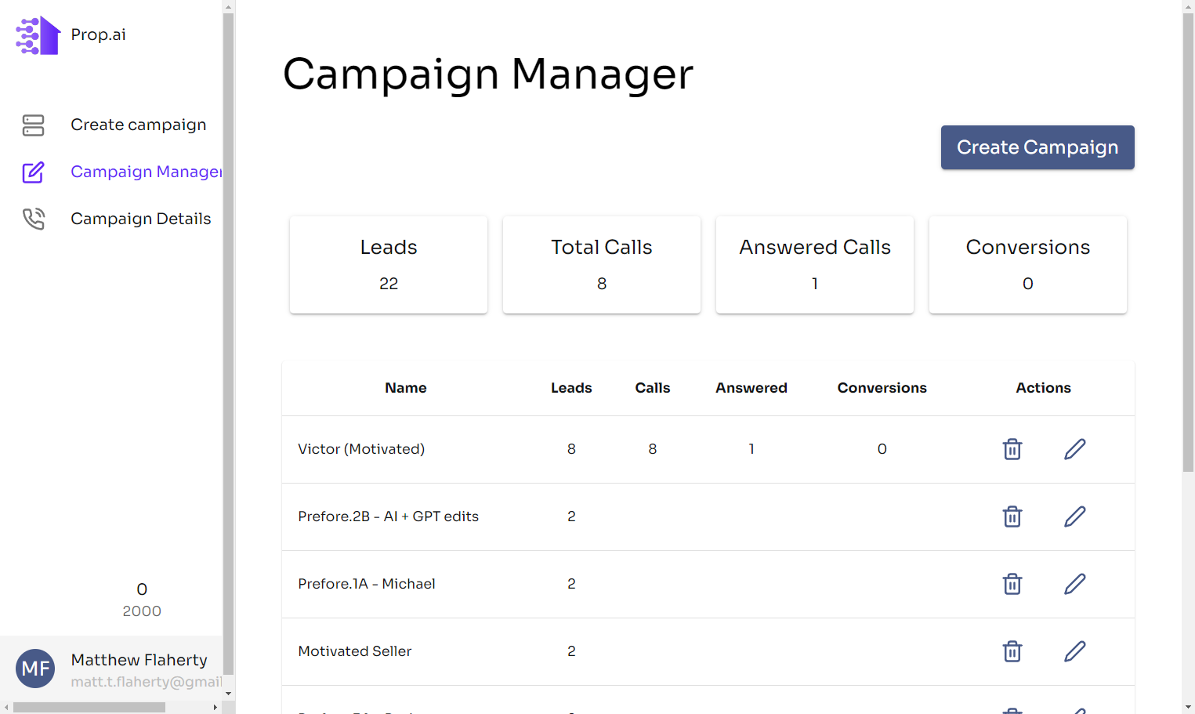Click the Campaign Details phone icon
This screenshot has width=1195, height=714.
coord(34,219)
